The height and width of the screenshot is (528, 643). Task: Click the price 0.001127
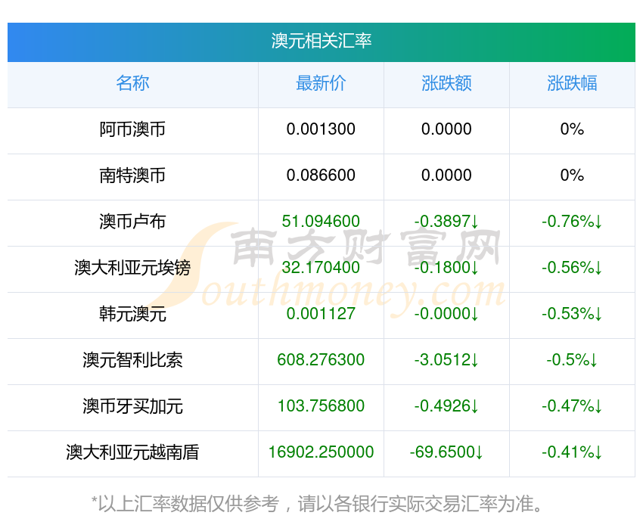click(x=321, y=314)
